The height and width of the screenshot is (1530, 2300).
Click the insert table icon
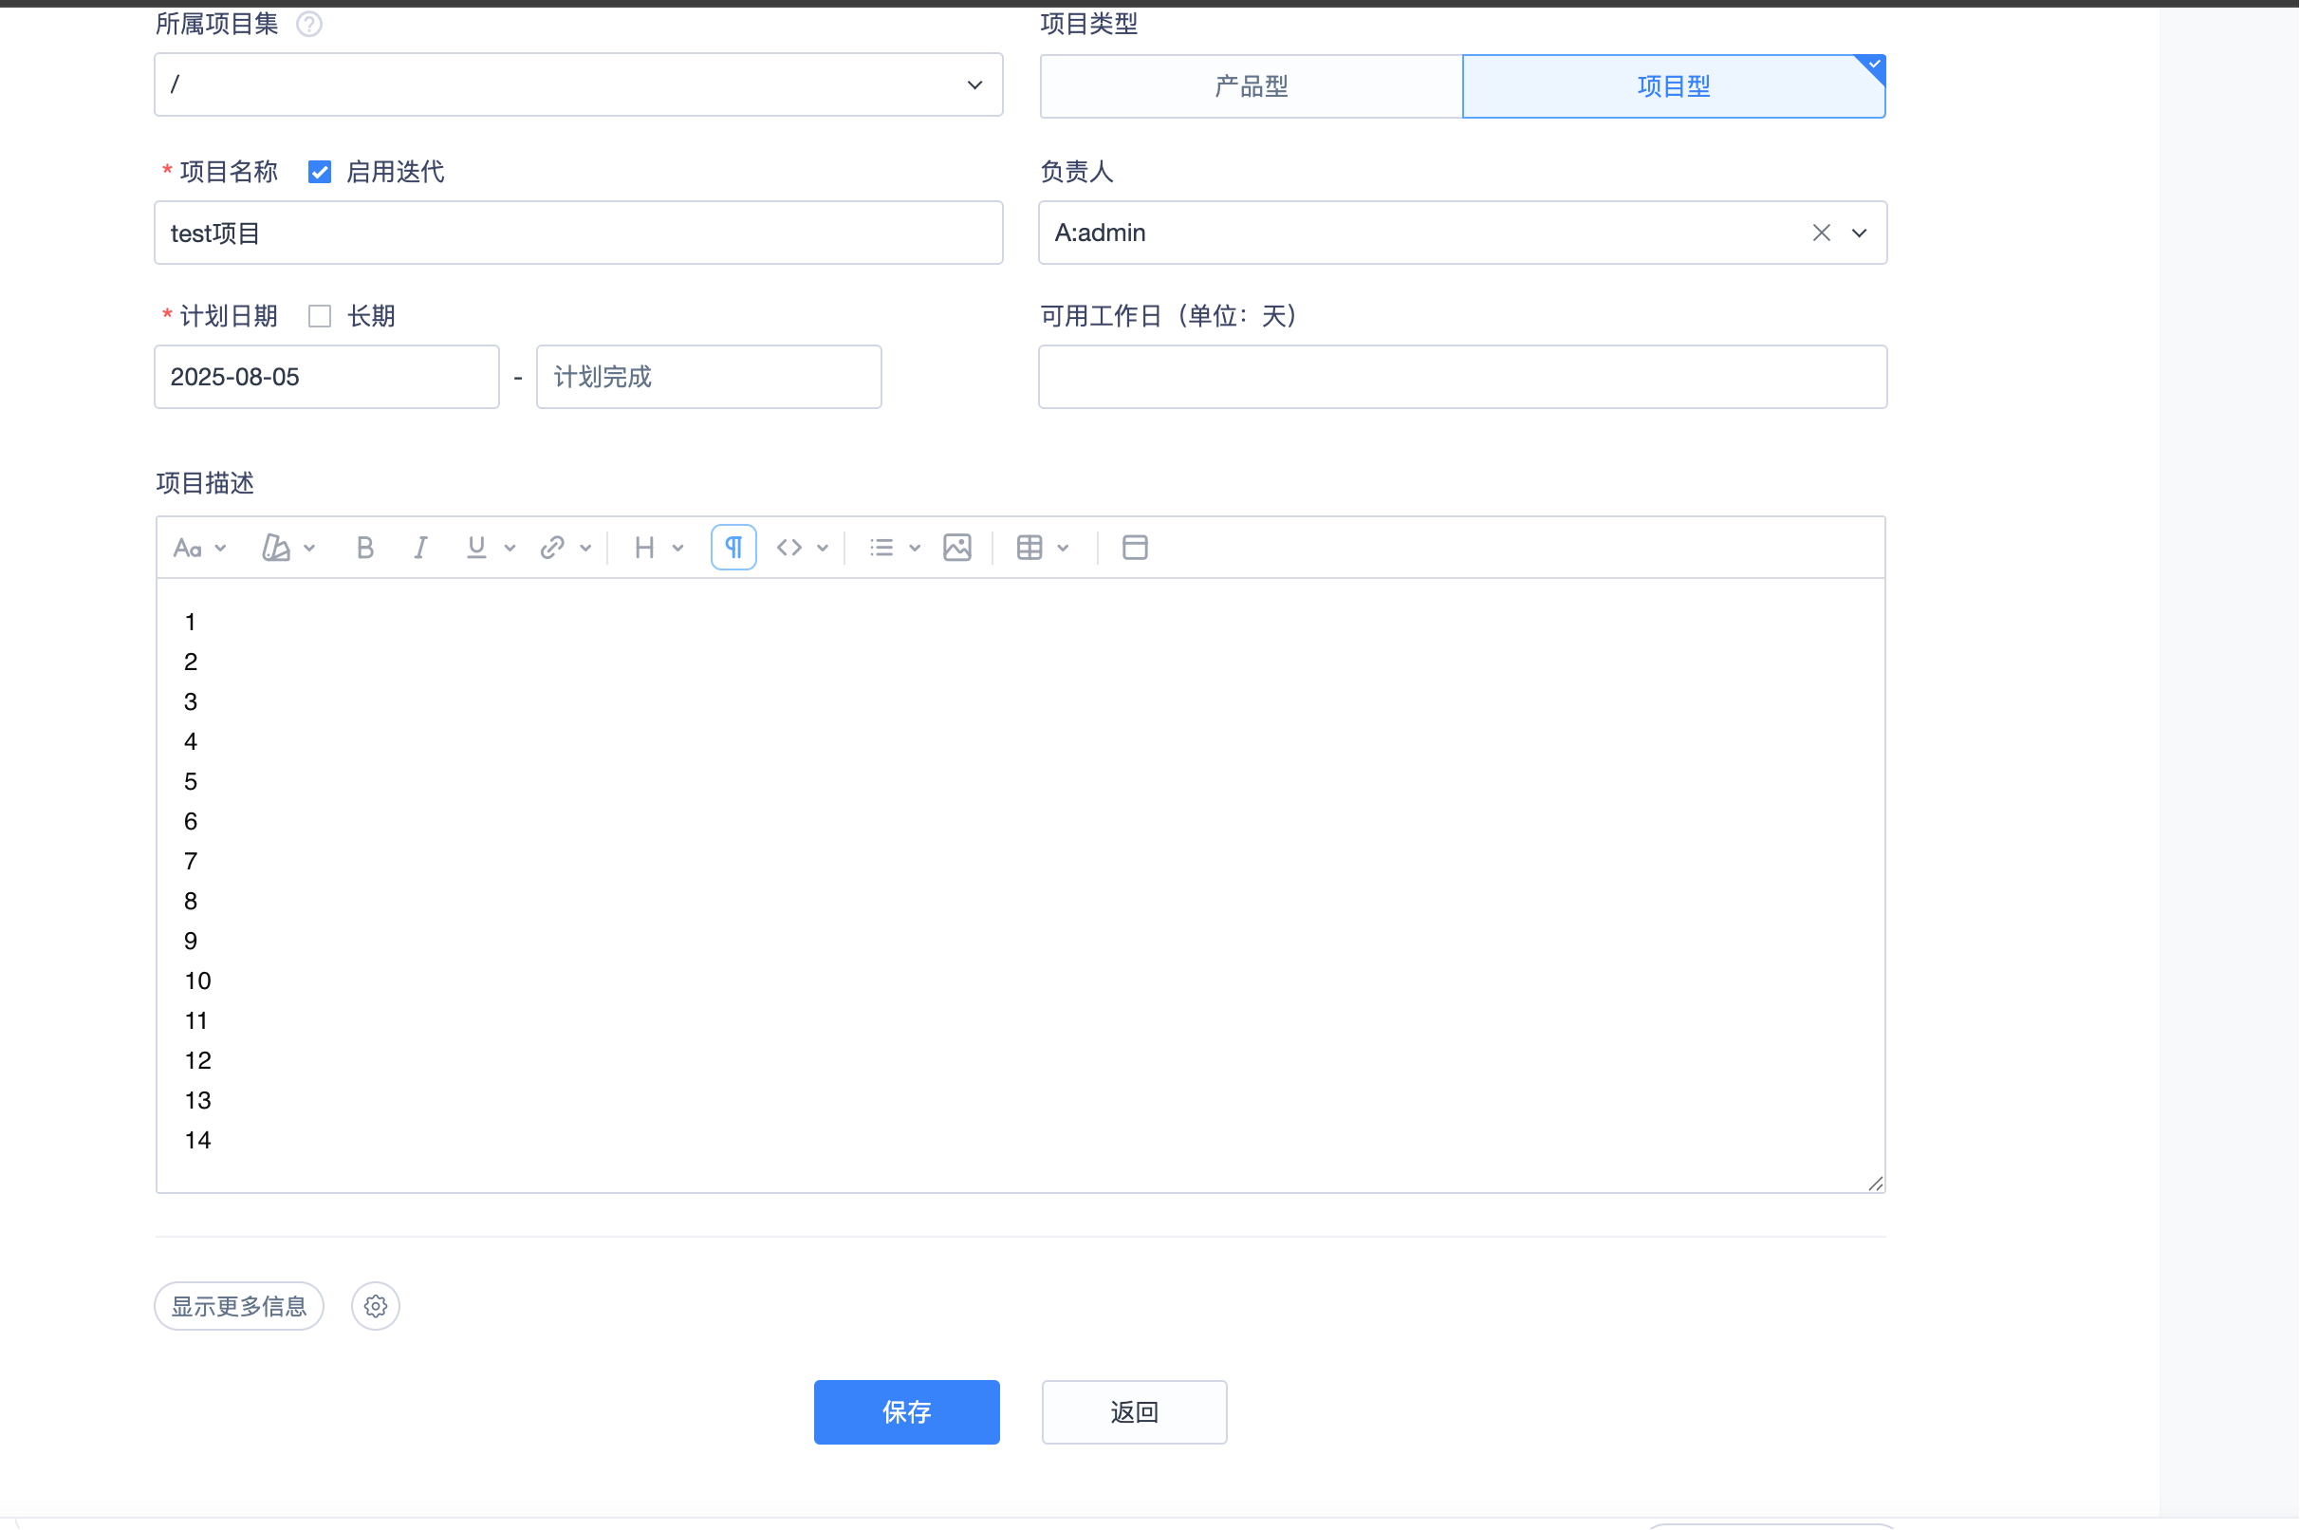1029,548
